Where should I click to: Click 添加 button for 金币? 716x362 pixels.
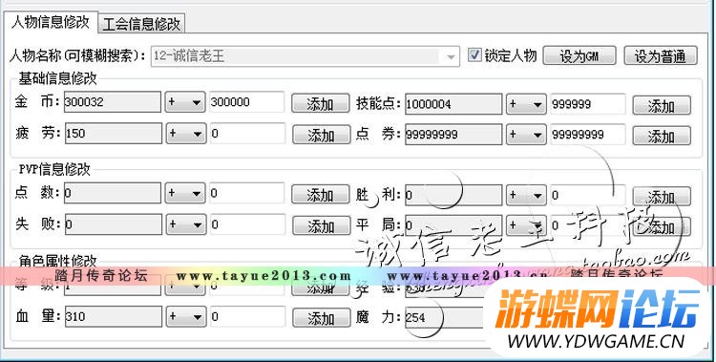(x=321, y=104)
